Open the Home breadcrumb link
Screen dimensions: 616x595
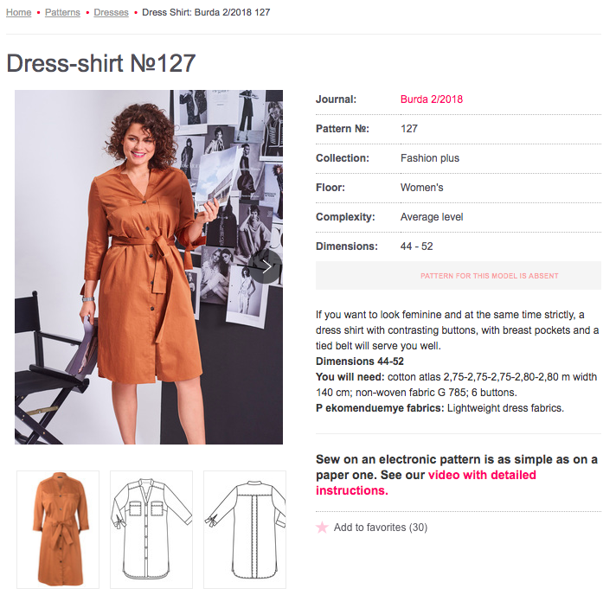19,12
